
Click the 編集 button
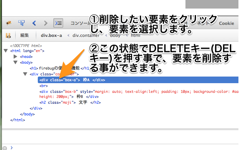(x=25, y=35)
